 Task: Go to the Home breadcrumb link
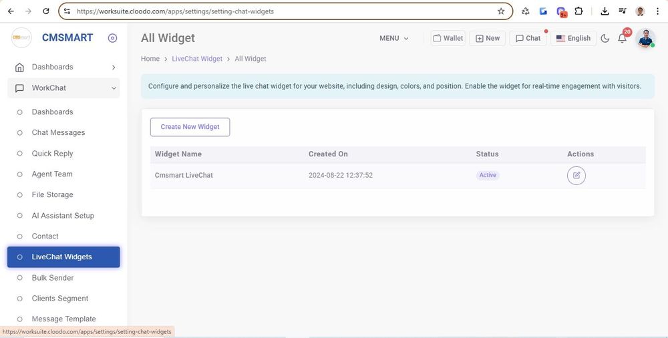tap(150, 59)
